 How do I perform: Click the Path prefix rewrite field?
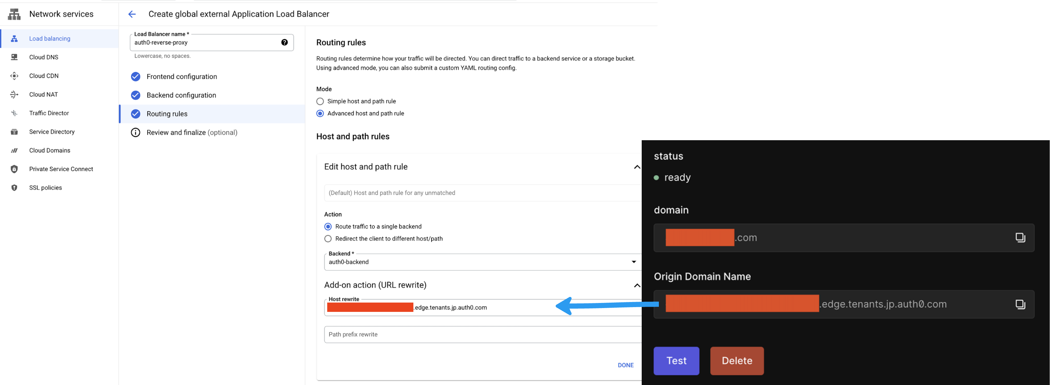coord(481,334)
